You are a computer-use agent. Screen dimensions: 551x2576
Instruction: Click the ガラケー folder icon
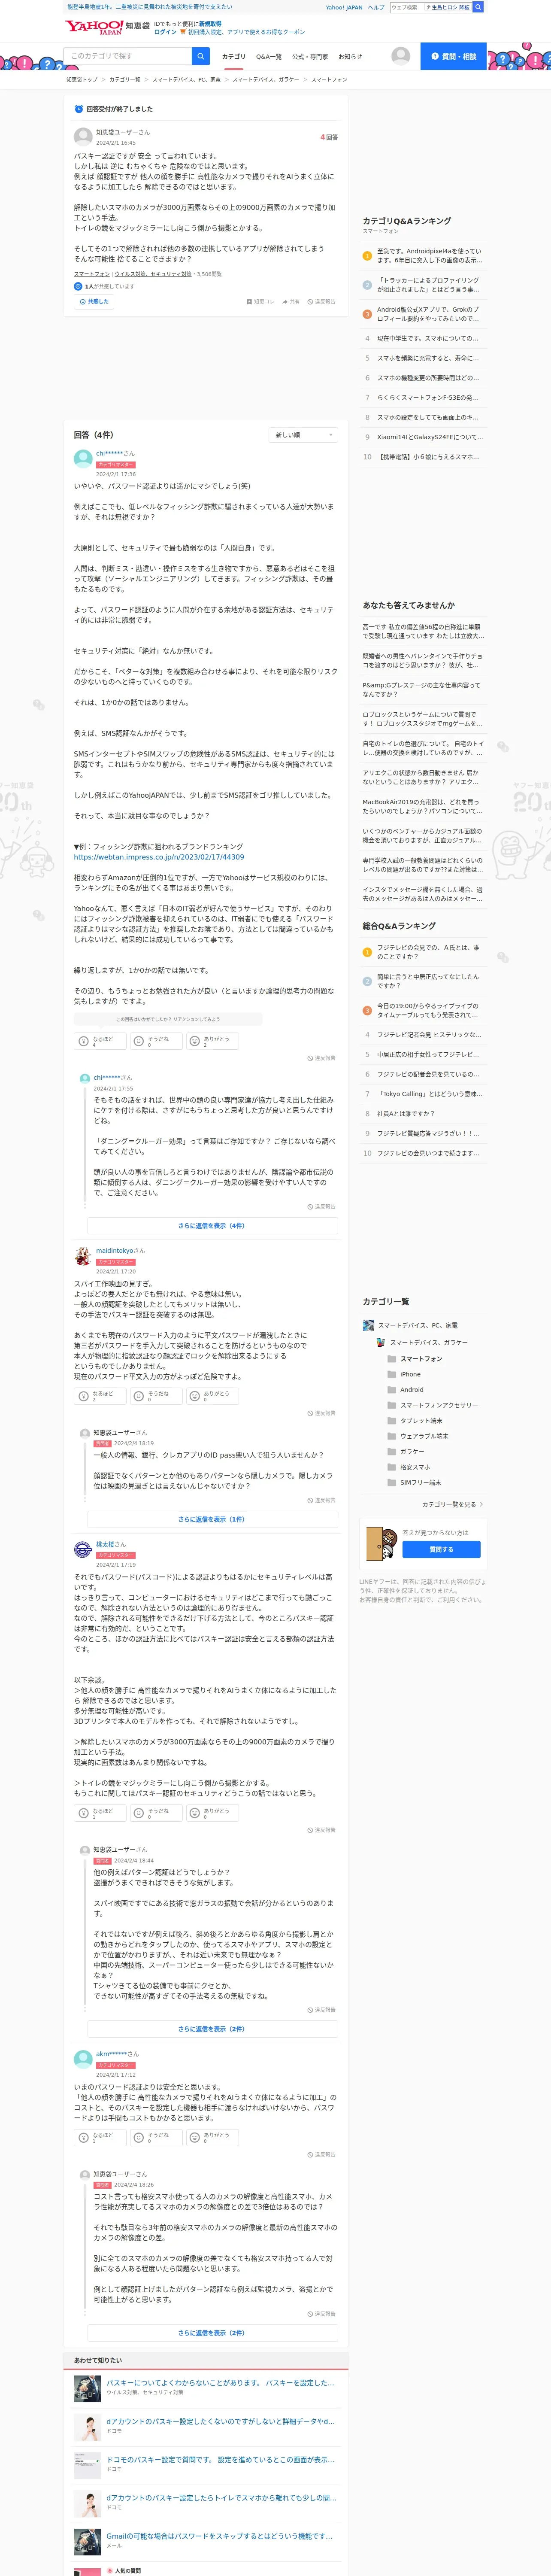coord(391,1451)
